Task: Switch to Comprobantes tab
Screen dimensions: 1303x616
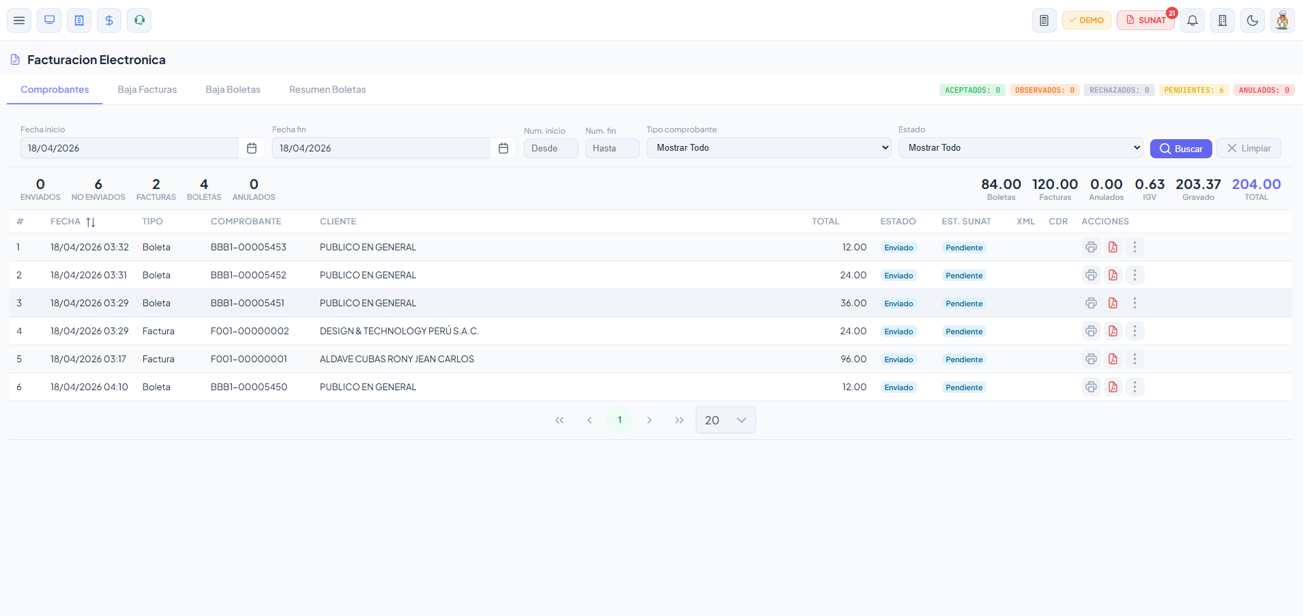Action: point(55,89)
